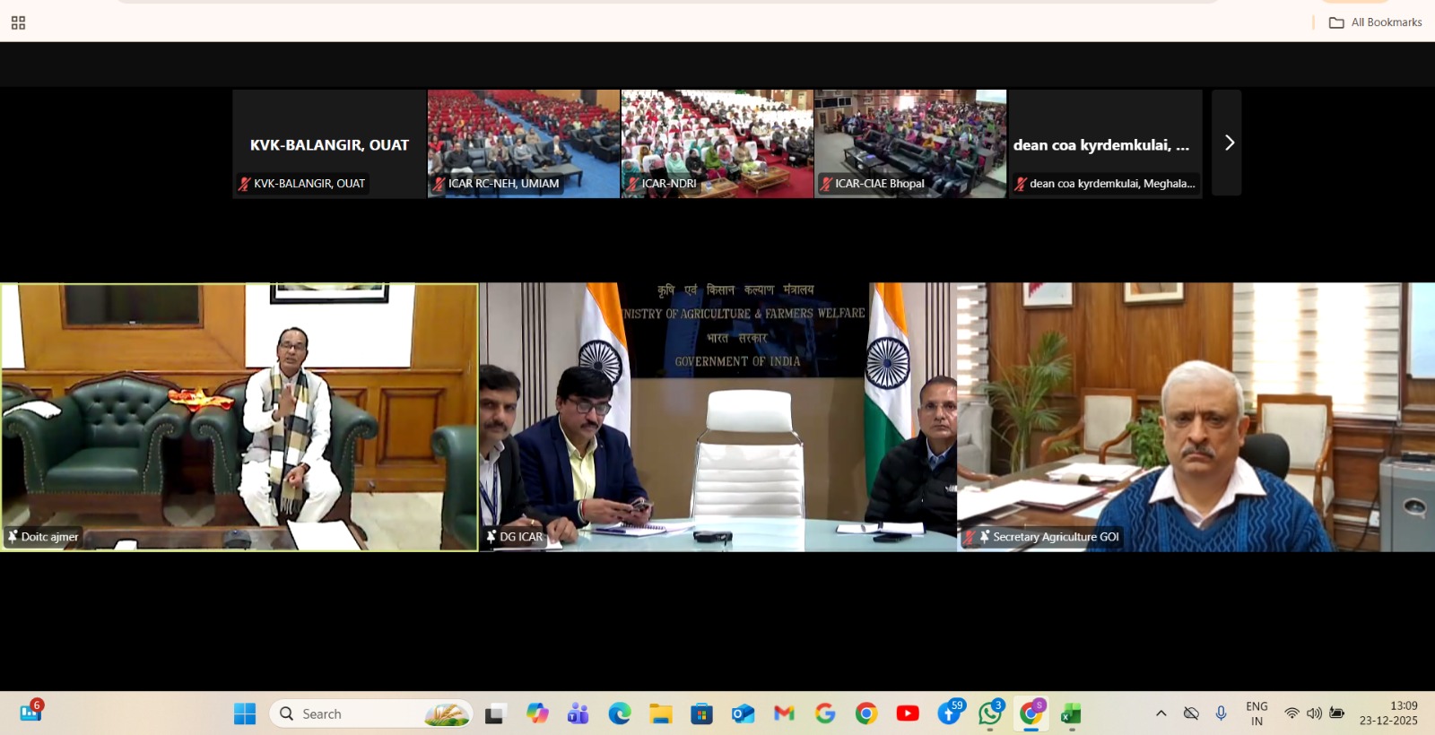
Task: Click the Doitc ajmer speaker video
Action: point(239,417)
